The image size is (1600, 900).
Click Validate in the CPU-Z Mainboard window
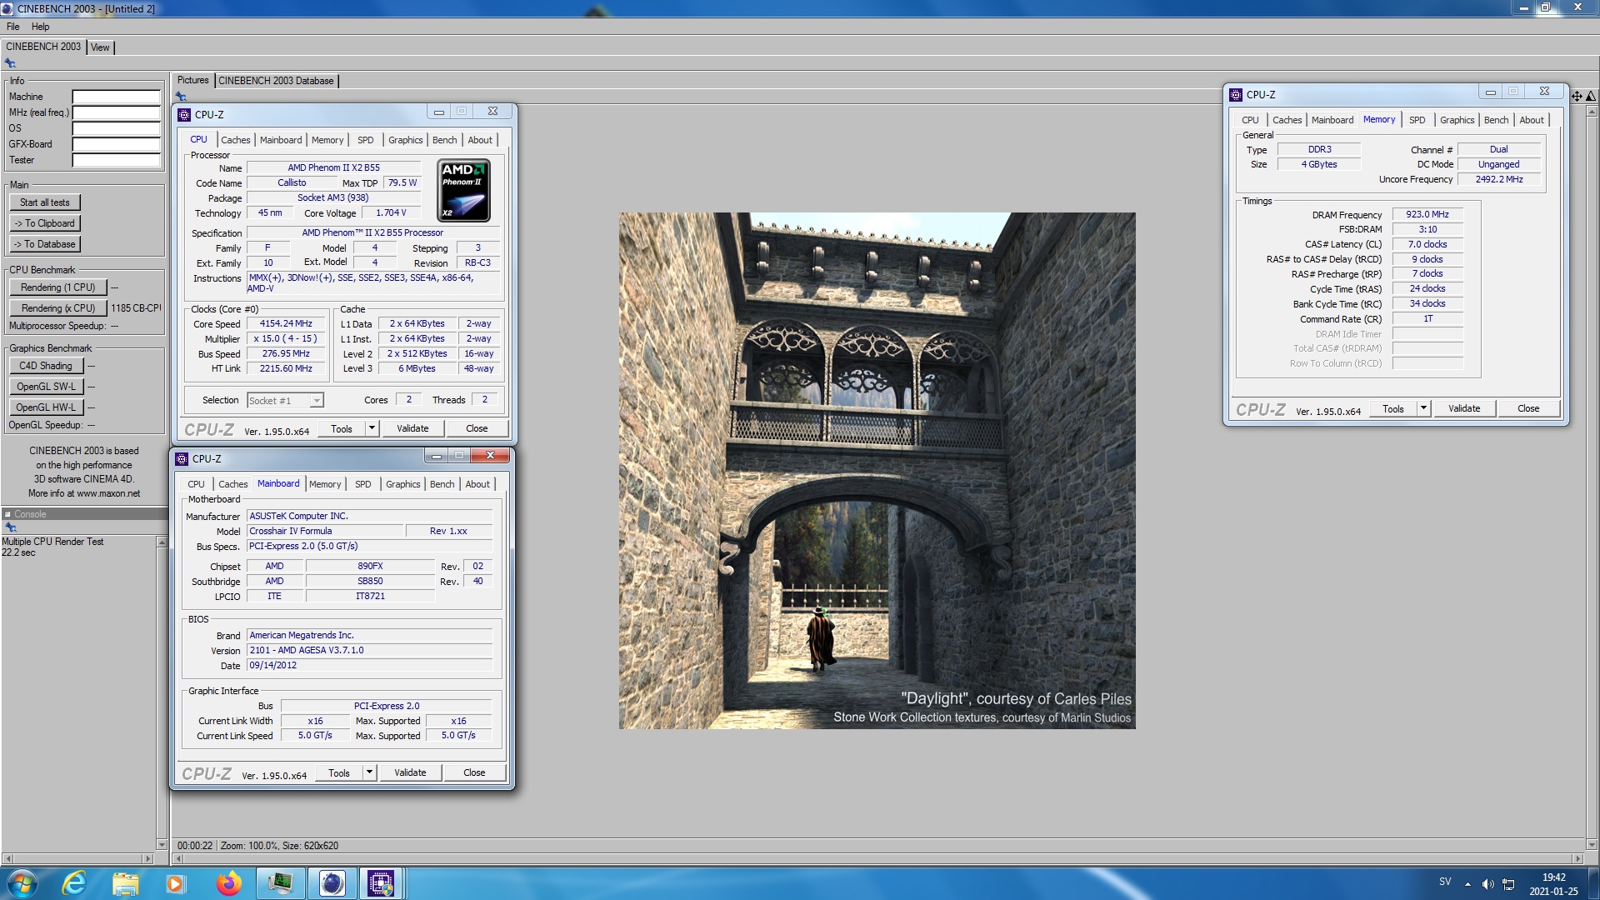[410, 772]
